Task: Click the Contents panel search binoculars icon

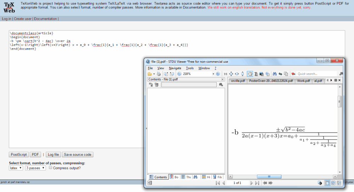Action: coord(221,85)
